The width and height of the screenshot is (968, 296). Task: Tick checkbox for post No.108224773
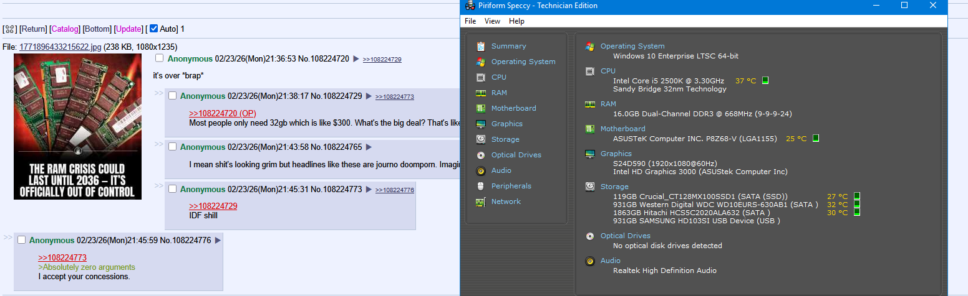[173, 189]
